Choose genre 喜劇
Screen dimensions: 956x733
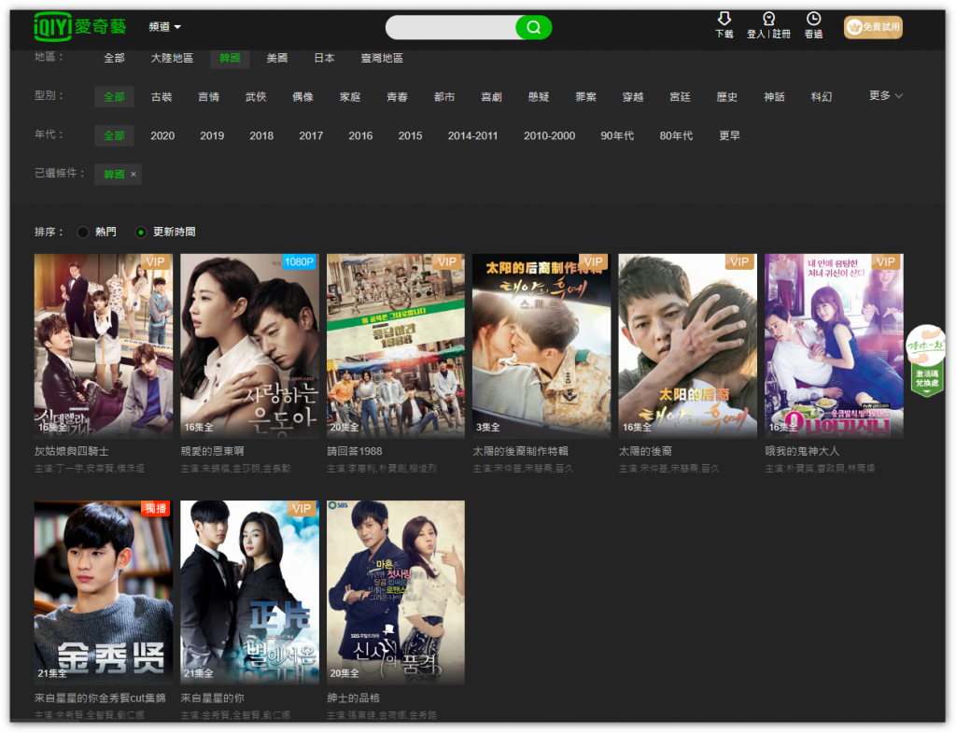pos(491,97)
